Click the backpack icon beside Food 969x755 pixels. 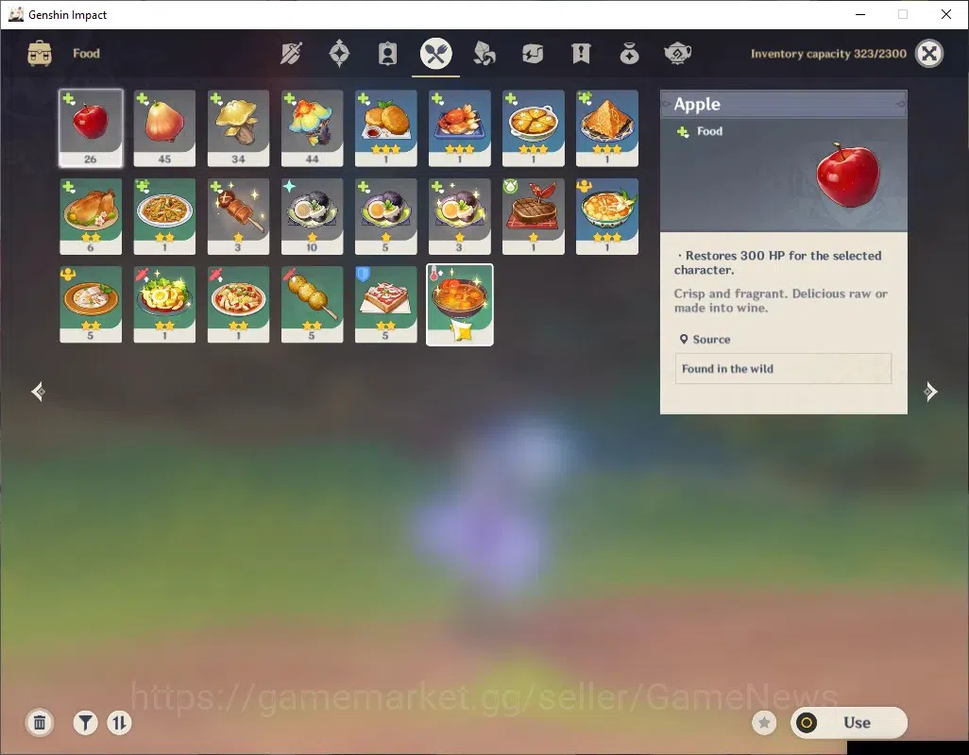[40, 54]
